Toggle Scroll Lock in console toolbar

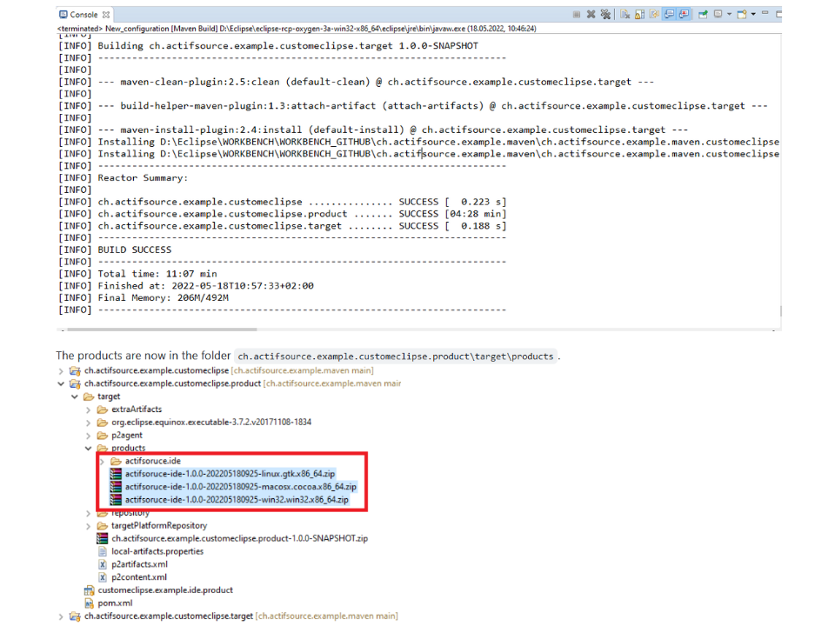point(639,15)
